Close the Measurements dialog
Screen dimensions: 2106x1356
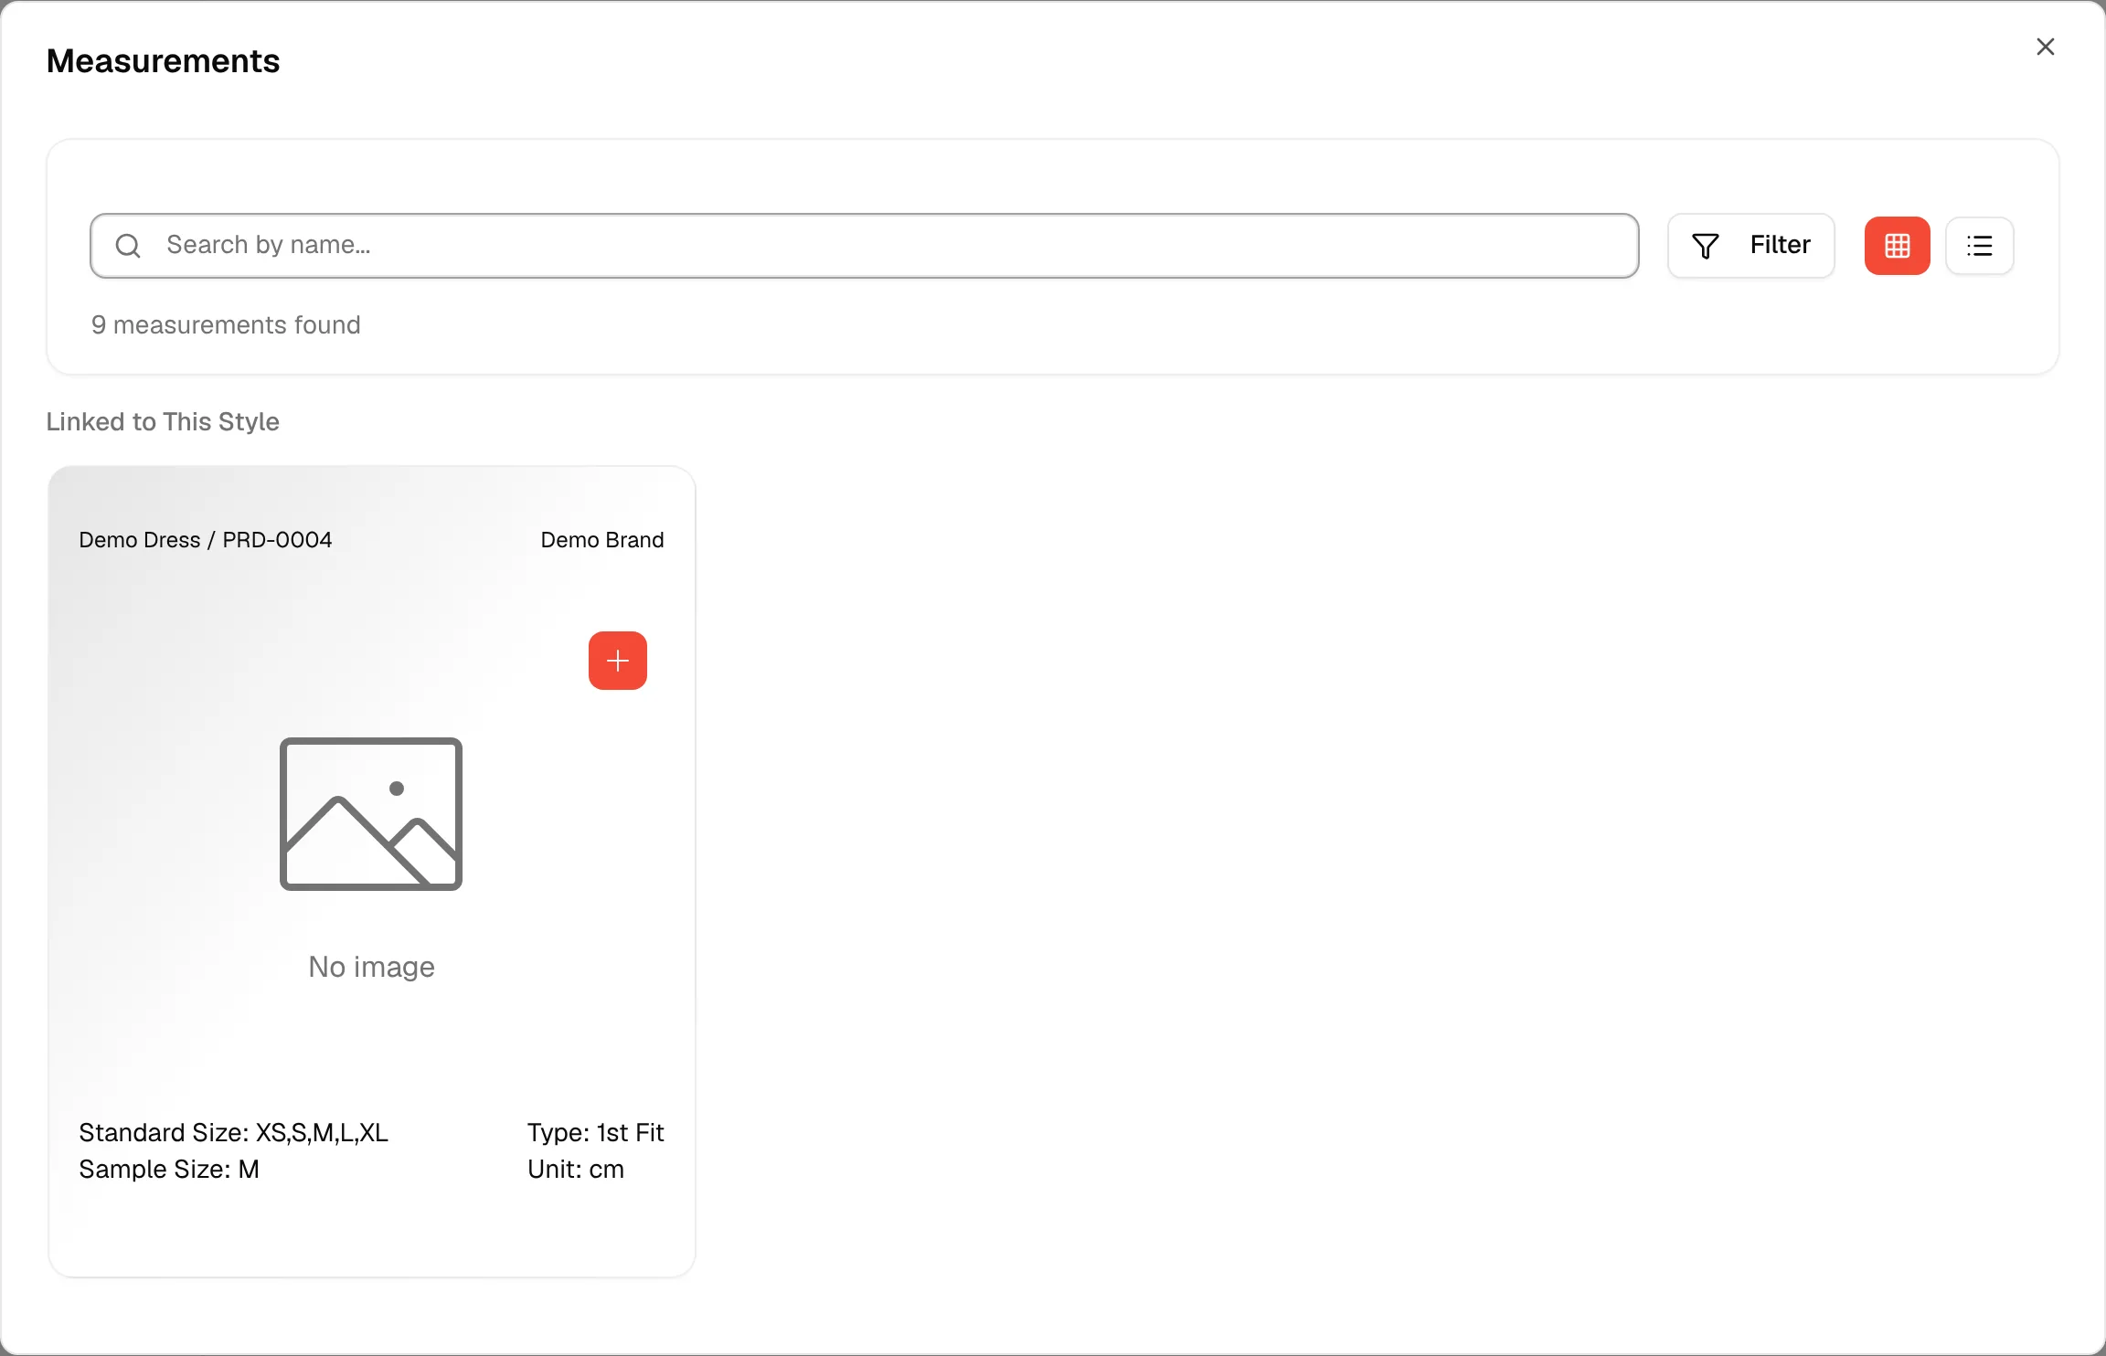(x=2046, y=47)
